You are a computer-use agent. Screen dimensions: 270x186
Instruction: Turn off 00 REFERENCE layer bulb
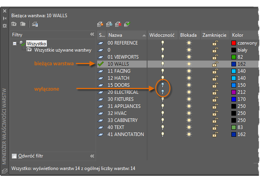163,43
